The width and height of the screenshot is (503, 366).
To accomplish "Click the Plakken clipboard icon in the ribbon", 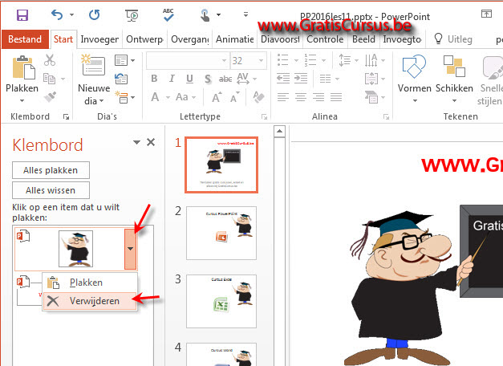I will point(23,67).
